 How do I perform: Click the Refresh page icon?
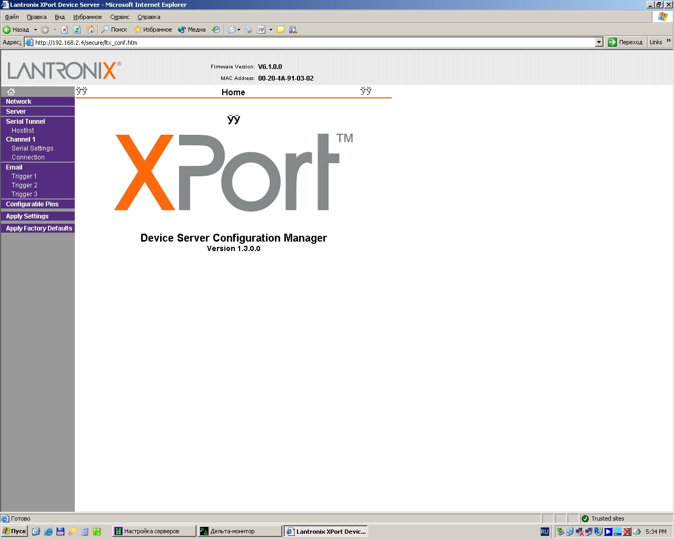[x=77, y=29]
